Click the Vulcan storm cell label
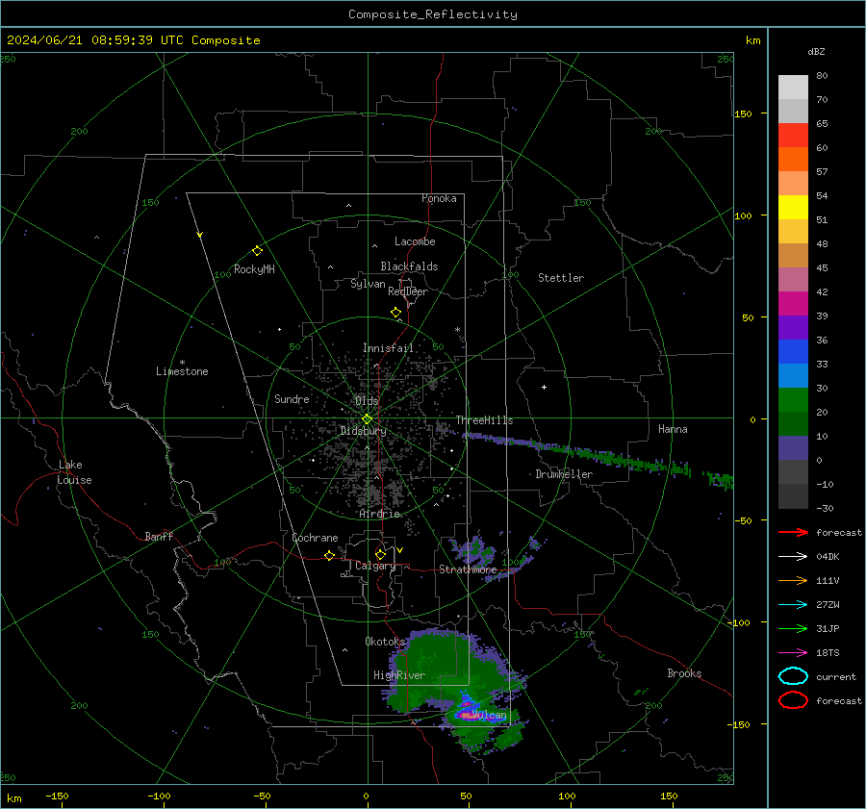This screenshot has width=866, height=809. [490, 715]
